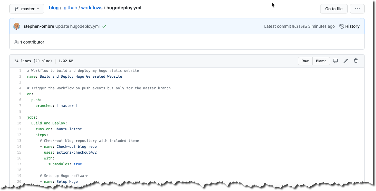The height and width of the screenshot is (191, 376).
Task: Navigate to .github folder breadcrumb
Action: (x=70, y=8)
